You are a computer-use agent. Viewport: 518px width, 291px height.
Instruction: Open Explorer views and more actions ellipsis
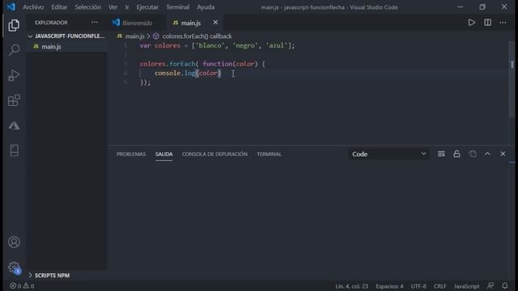pos(95,23)
